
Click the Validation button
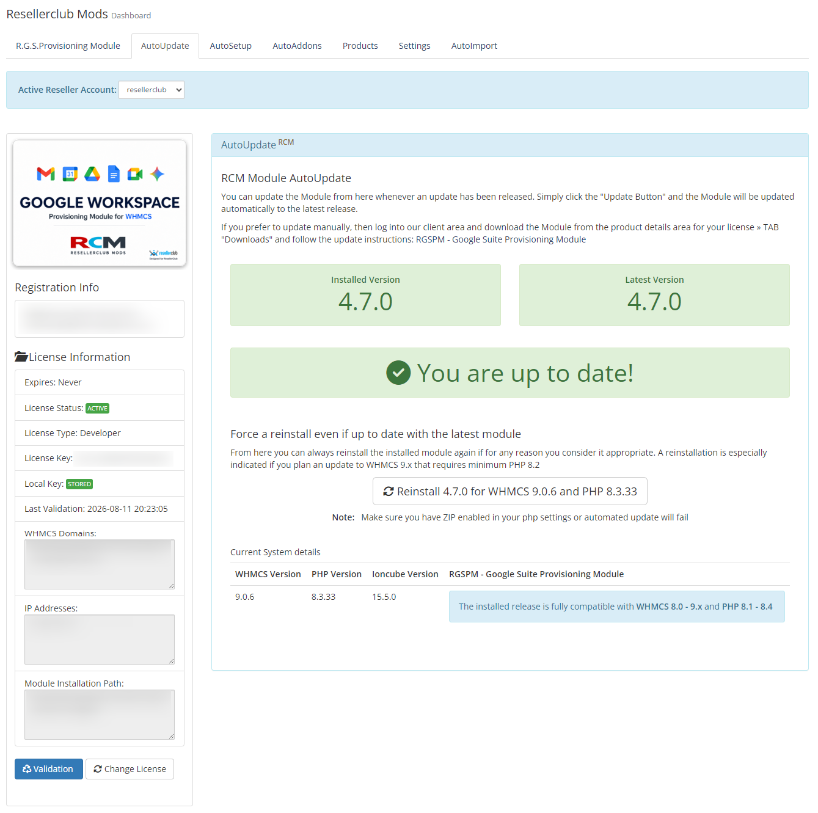49,769
